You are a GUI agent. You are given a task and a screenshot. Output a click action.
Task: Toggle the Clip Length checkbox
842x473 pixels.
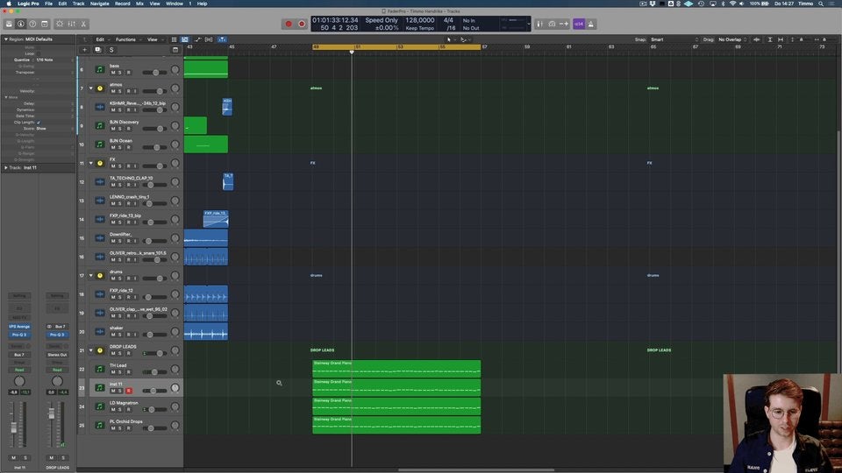pos(39,122)
